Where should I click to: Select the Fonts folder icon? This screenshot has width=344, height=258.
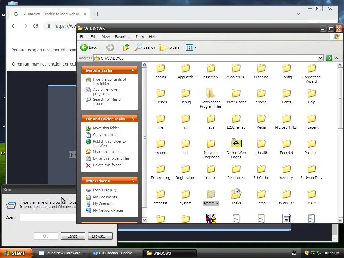click(x=286, y=93)
